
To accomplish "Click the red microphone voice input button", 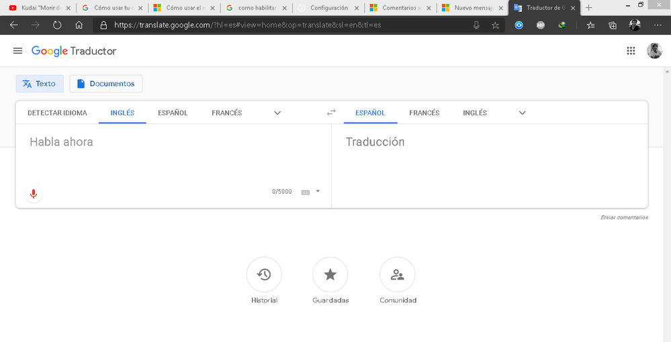I will (x=34, y=194).
